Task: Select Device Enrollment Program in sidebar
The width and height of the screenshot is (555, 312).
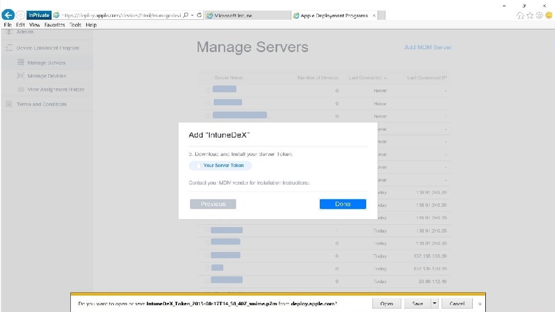Action: pos(48,48)
